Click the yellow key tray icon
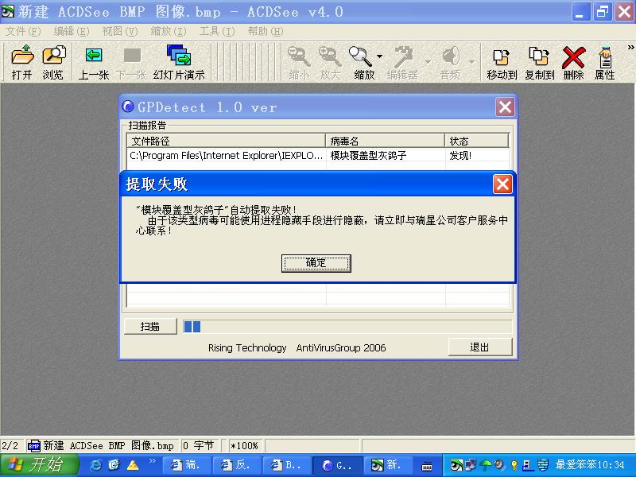Screen dimensions: 636x477 (514, 465)
